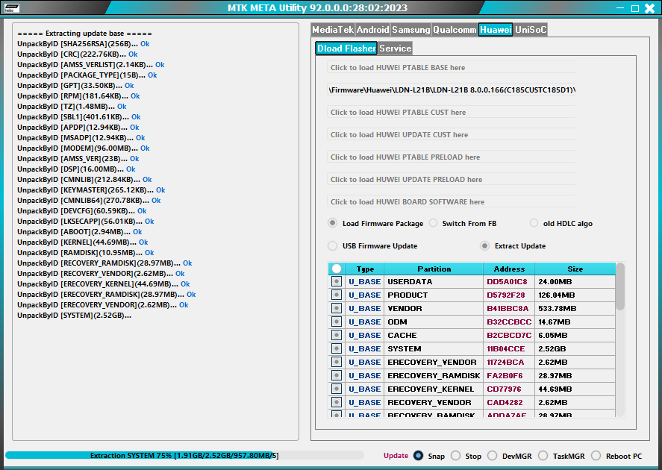Click the SYSTEM partition row icon
Screen dimensions: 662x470
point(336,348)
